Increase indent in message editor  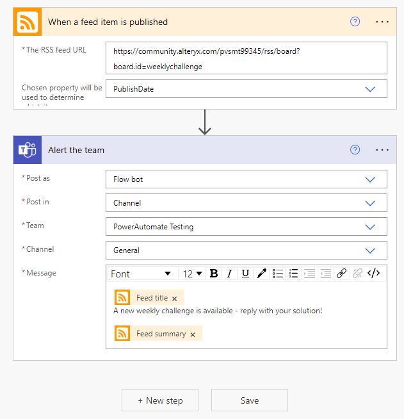309,274
